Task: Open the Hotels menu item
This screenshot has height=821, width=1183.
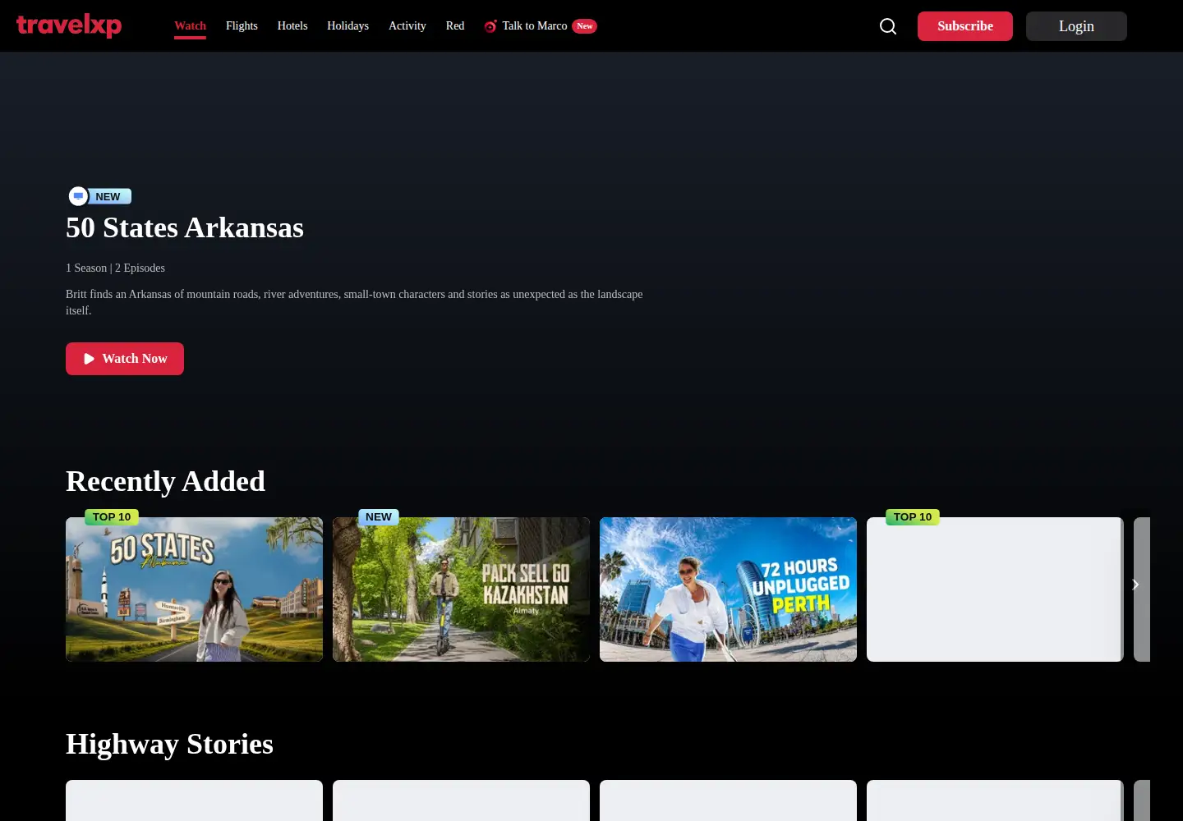Action: point(292,26)
